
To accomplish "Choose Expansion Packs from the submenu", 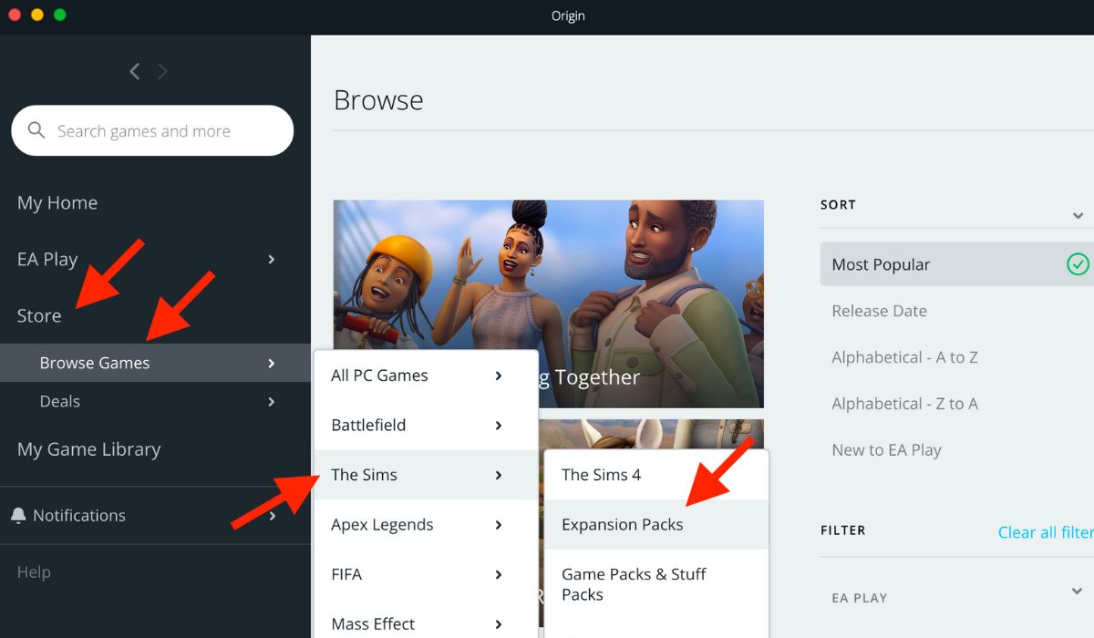I will click(622, 524).
